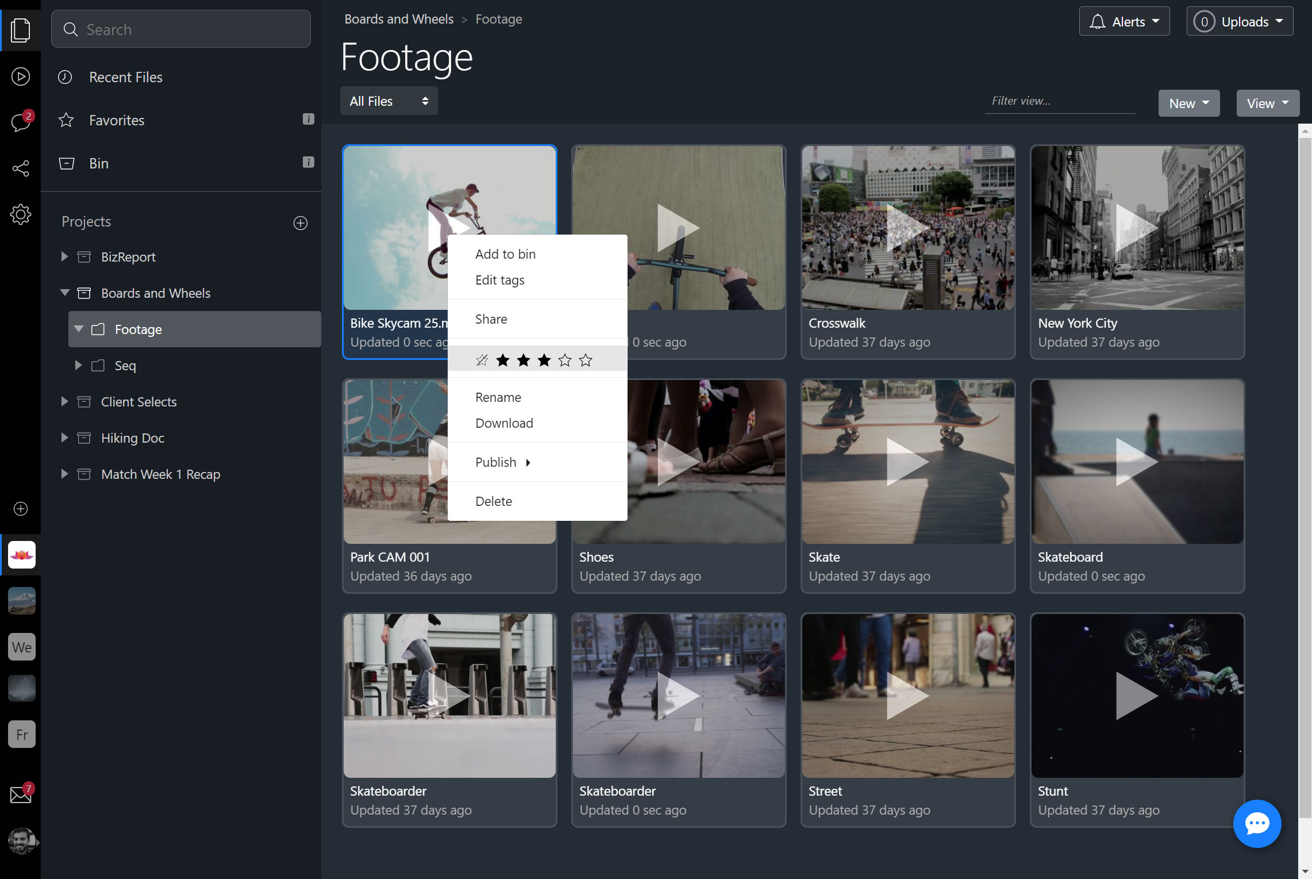Collapse the Boards and Wheels project

click(x=64, y=293)
